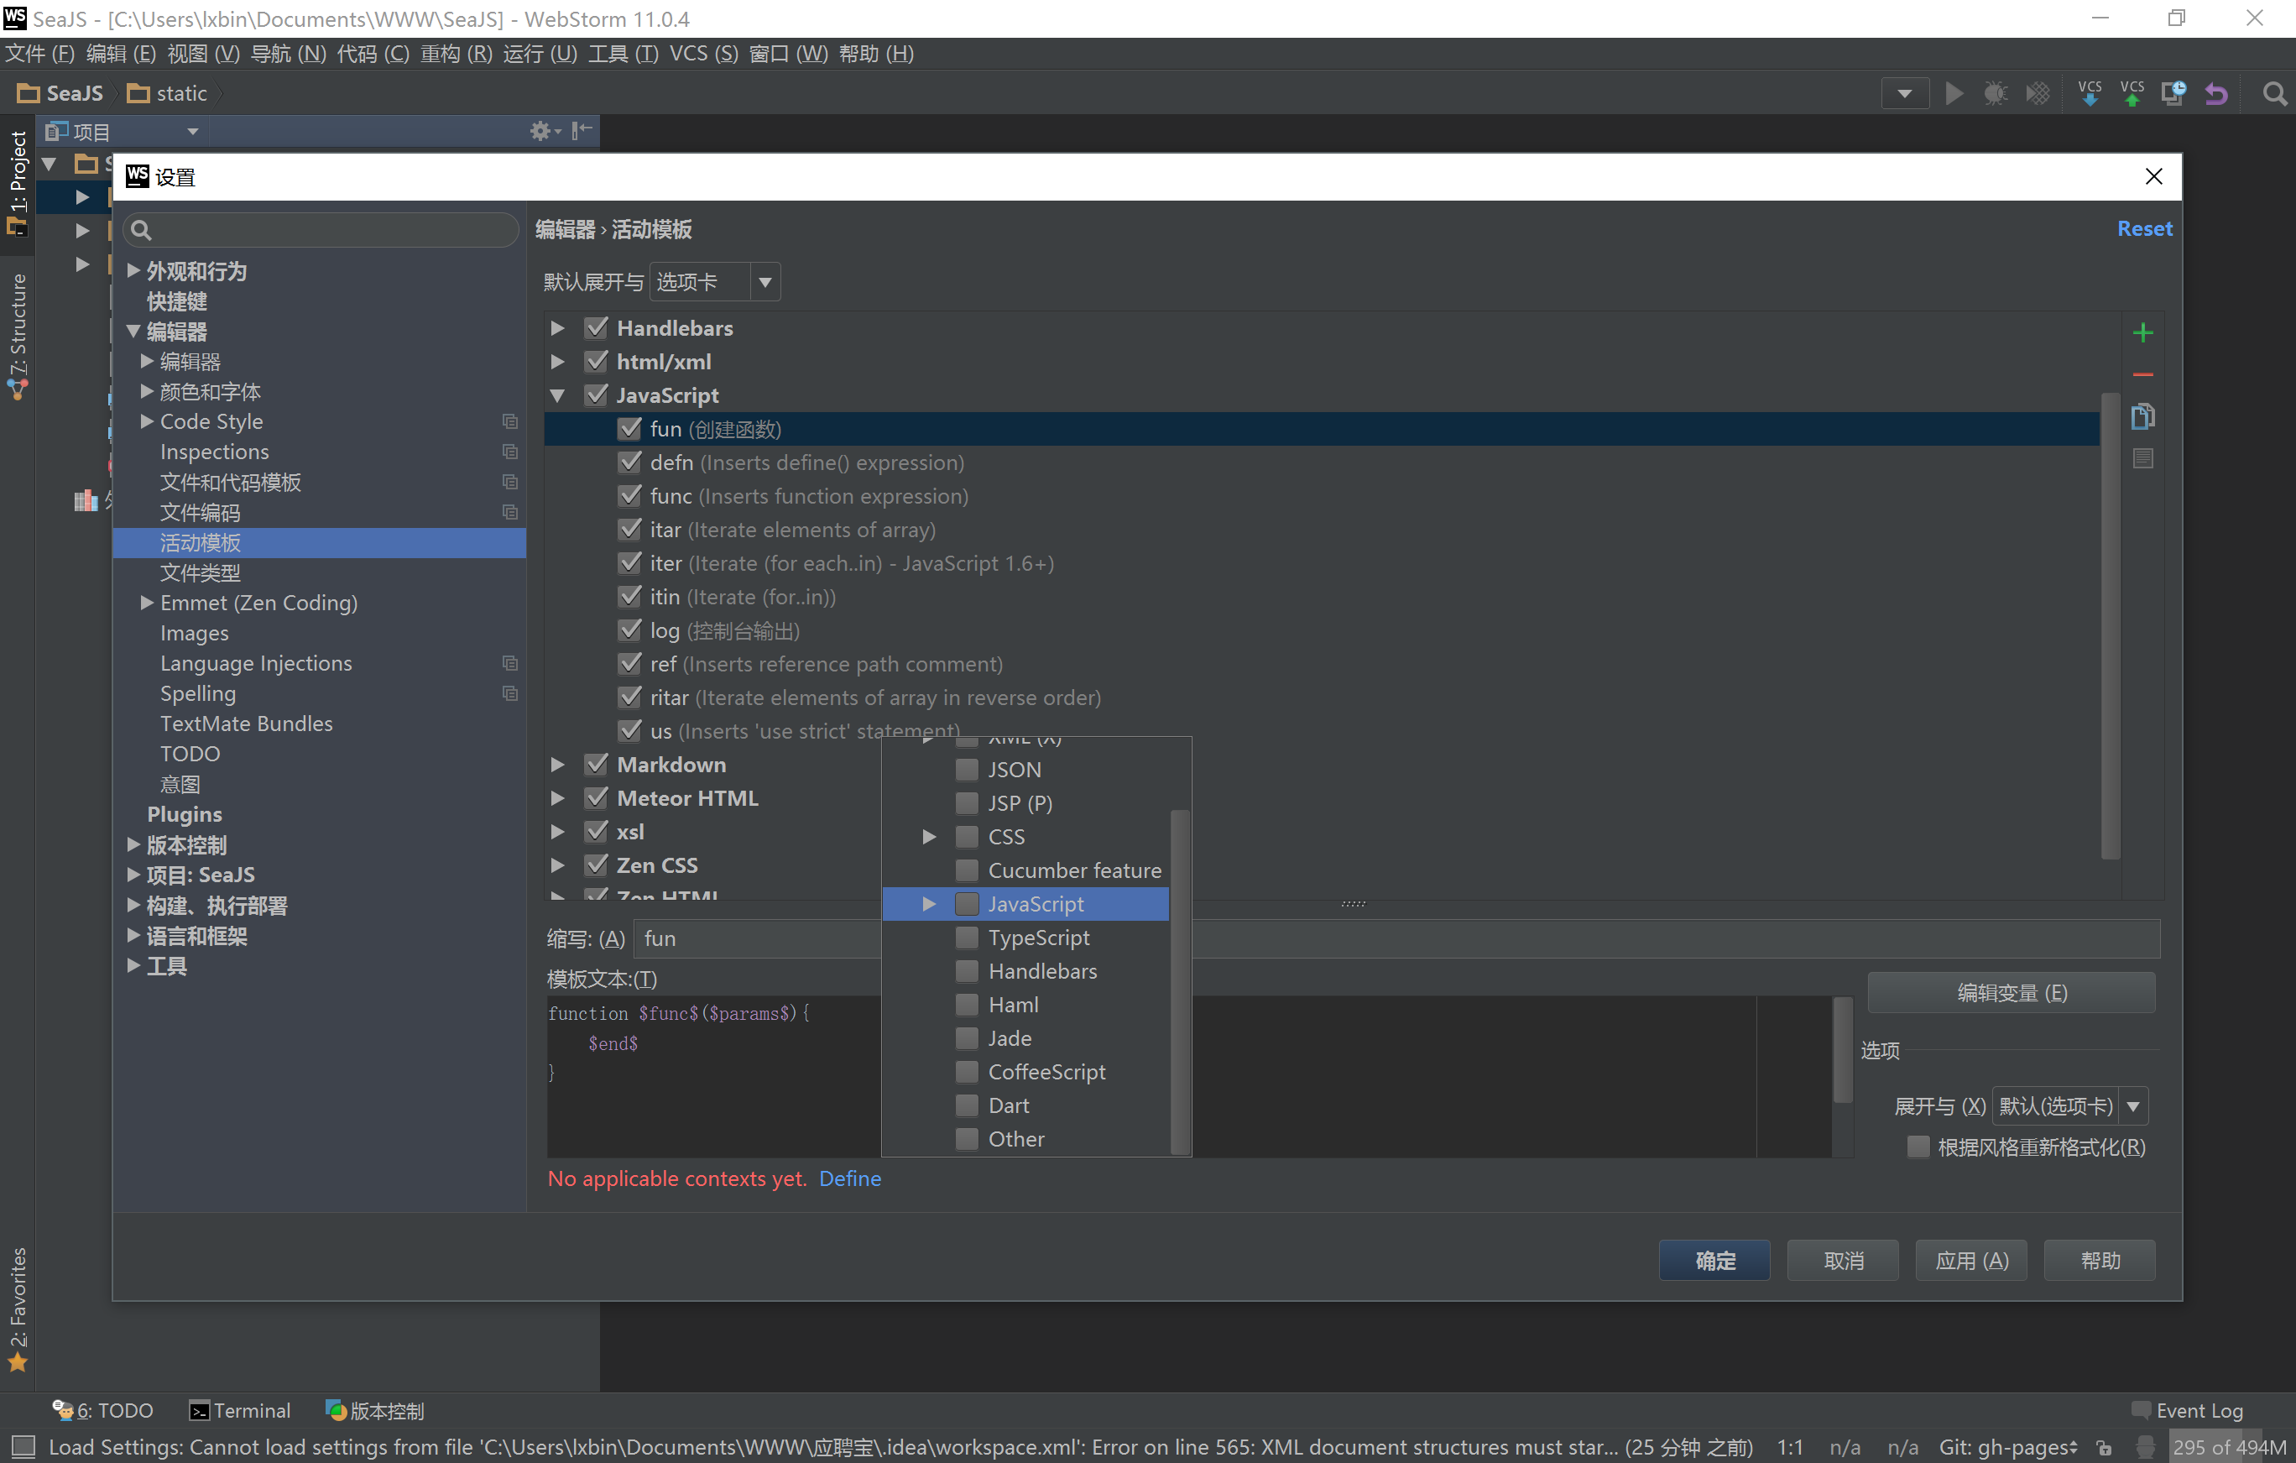Open the 文件 (F) menu
The height and width of the screenshot is (1463, 2296).
39,54
